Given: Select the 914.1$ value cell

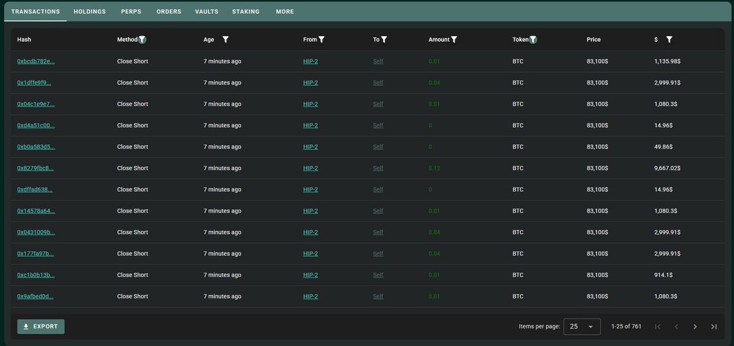Looking at the screenshot, I should [x=664, y=275].
